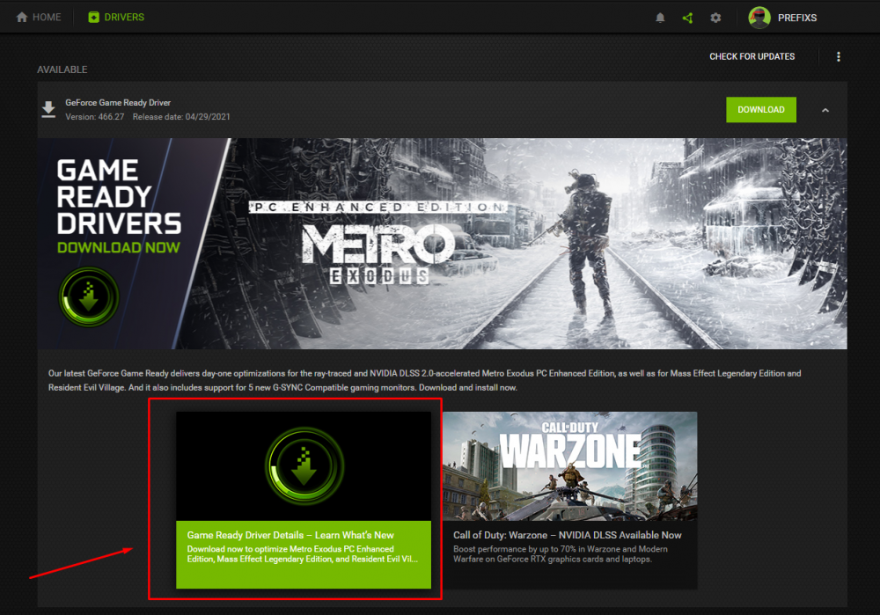Open the three-dot more options menu
This screenshot has height=615, width=880.
839,56
